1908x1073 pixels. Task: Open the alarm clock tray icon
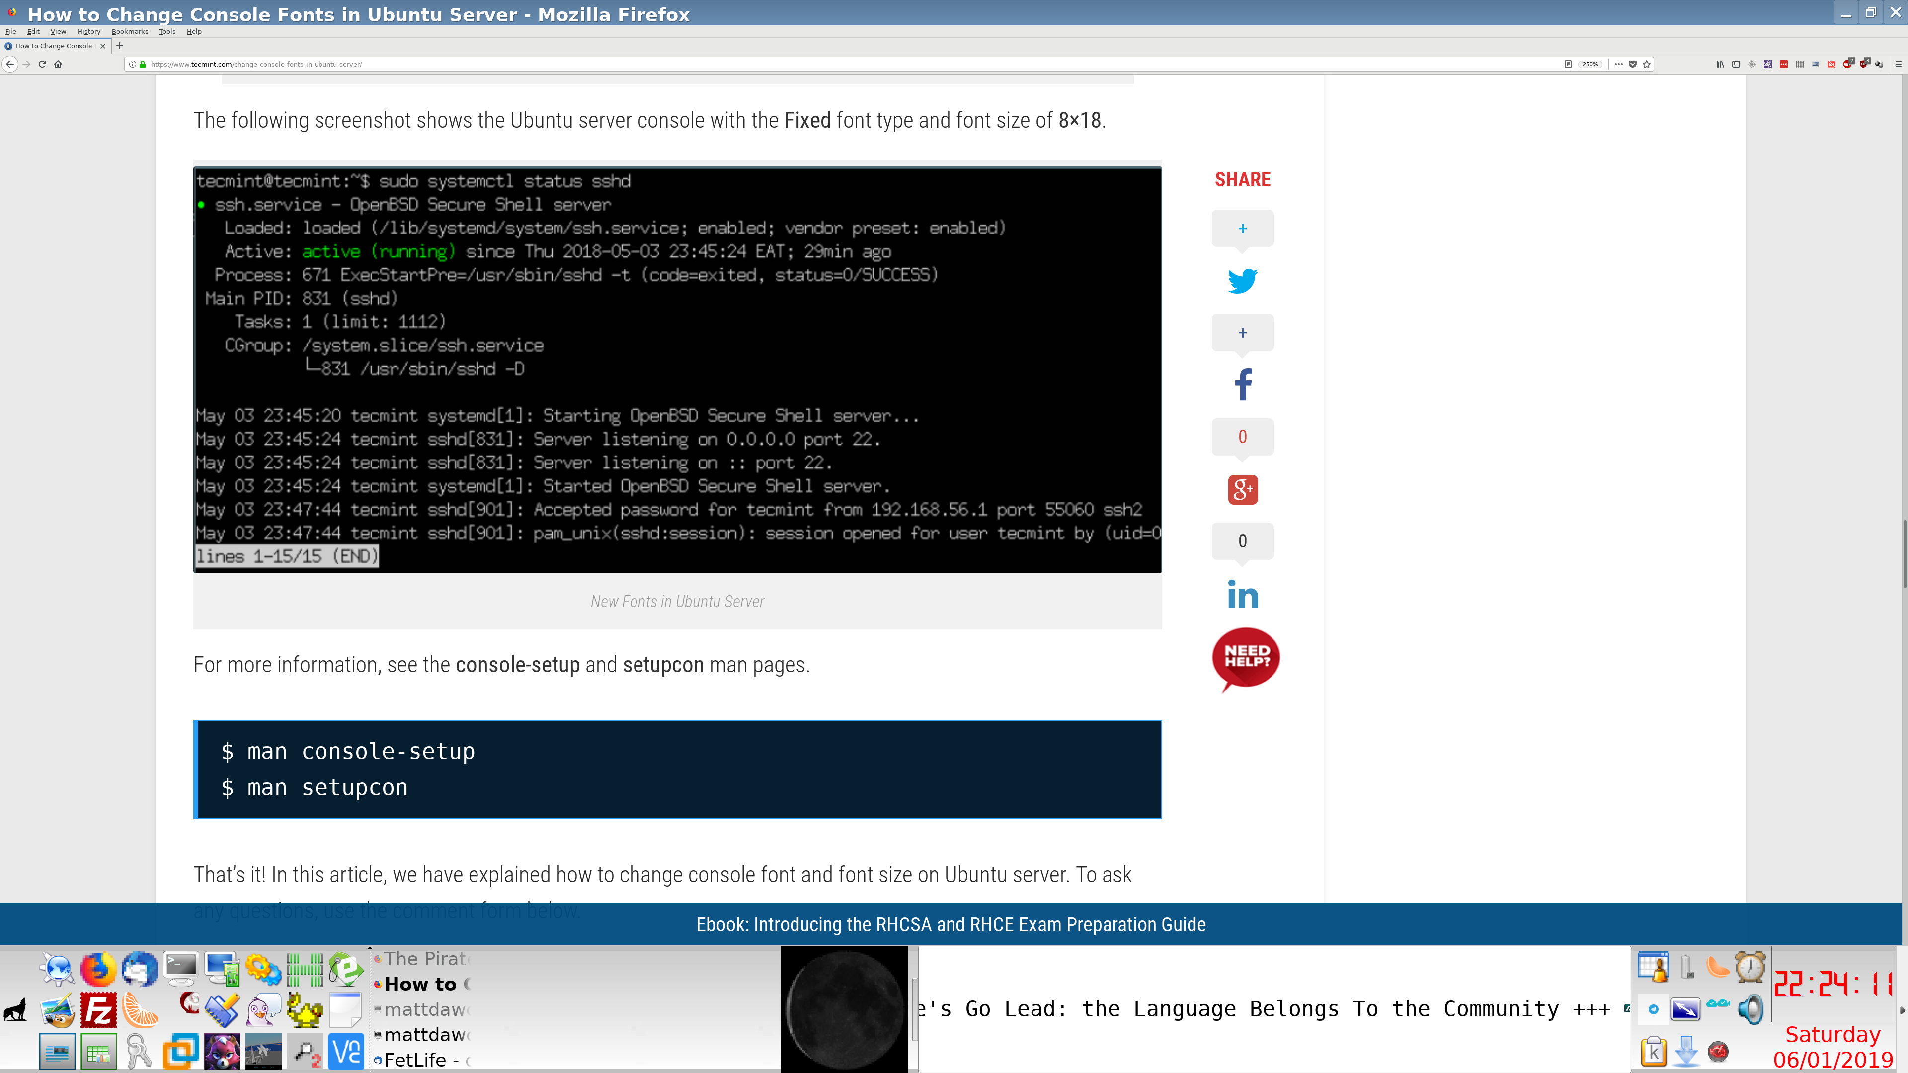pyautogui.click(x=1751, y=967)
